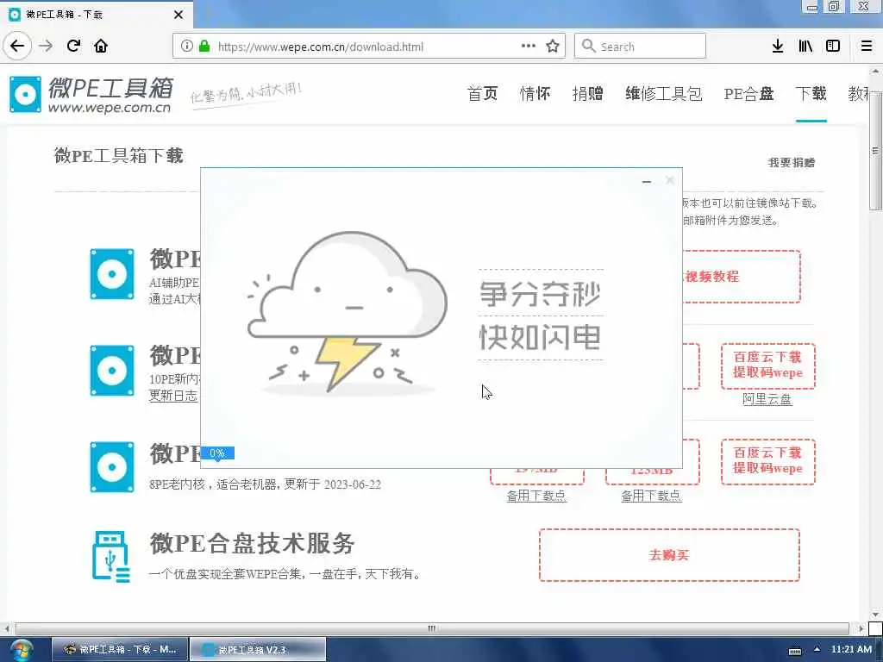Click the forward navigation arrow
This screenshot has width=883, height=662.
[x=47, y=46]
